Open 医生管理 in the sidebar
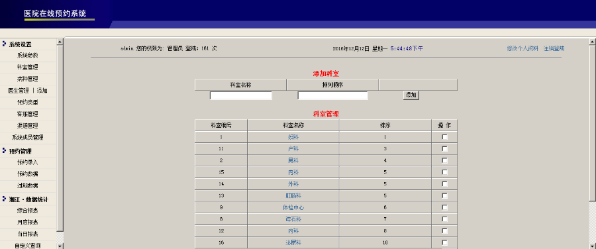The width and height of the screenshot is (596, 249). coord(19,91)
